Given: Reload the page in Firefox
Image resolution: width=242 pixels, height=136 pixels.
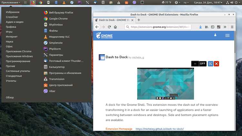Looking at the screenshot, I should click(109, 27).
